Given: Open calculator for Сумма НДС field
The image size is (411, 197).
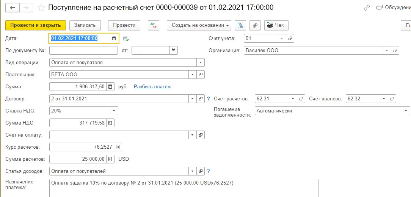Looking at the screenshot, I should 110,123.
